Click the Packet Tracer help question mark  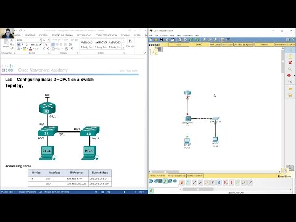[x=293, y=39]
